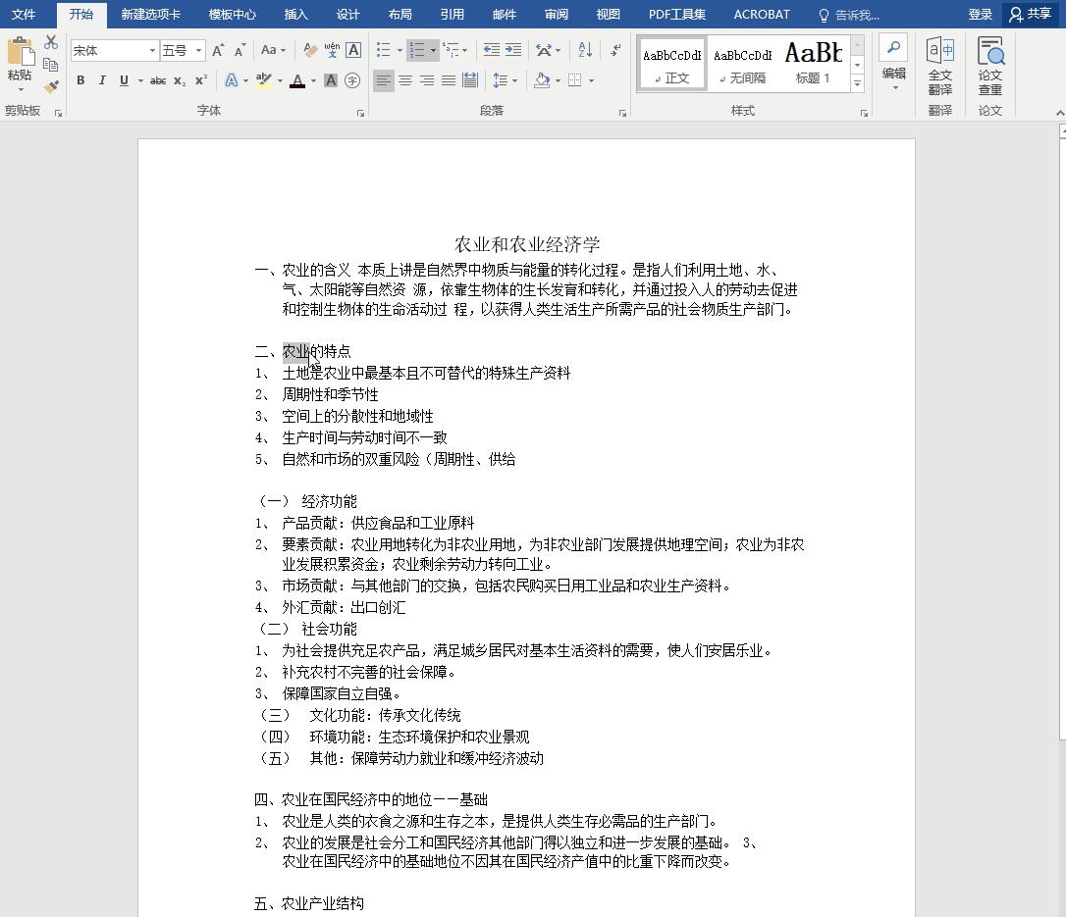This screenshot has width=1066, height=917.
Task: Apply the 标题 1 heading style
Action: click(x=813, y=62)
